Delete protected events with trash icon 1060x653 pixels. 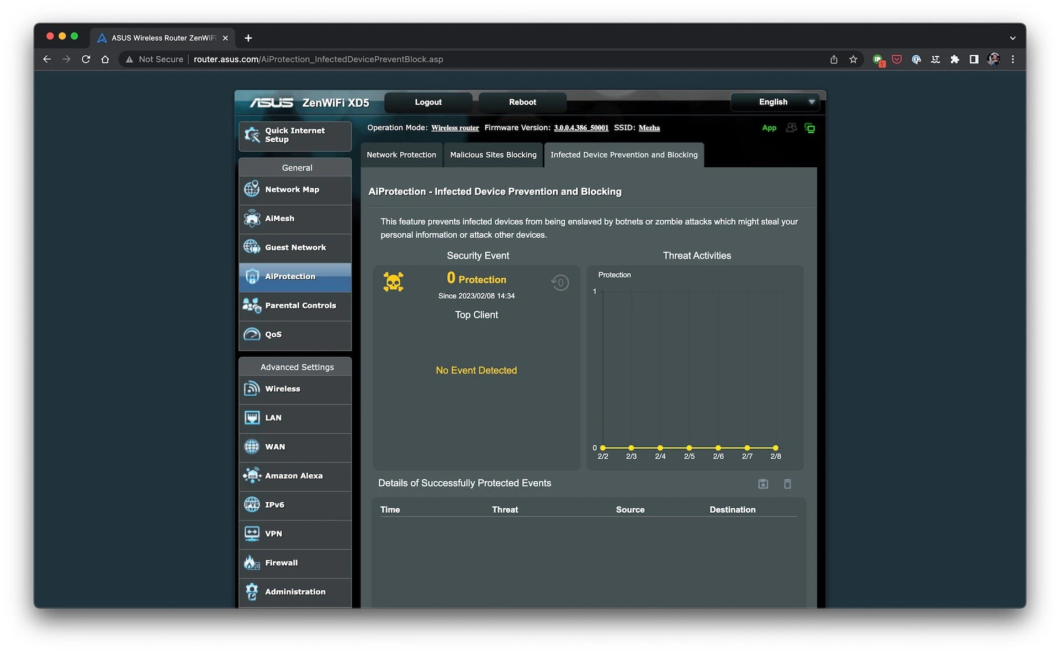(x=788, y=484)
